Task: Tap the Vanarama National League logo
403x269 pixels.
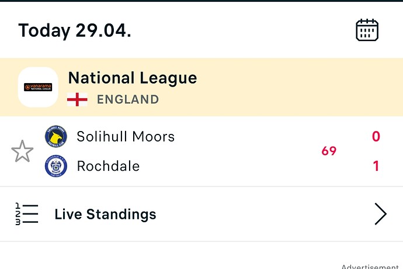Action: pos(38,87)
